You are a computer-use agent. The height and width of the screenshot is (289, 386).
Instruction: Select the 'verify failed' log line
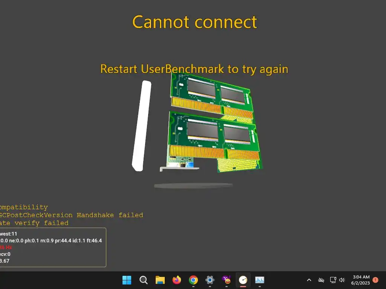tap(34, 223)
